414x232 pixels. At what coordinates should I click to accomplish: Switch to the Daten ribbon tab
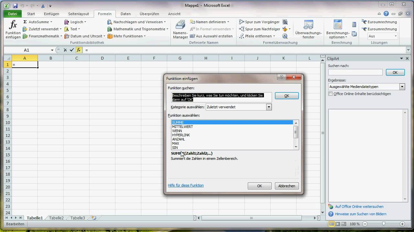click(x=125, y=14)
